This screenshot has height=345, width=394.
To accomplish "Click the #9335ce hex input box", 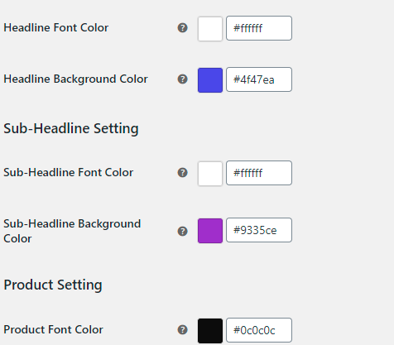I will [x=259, y=230].
